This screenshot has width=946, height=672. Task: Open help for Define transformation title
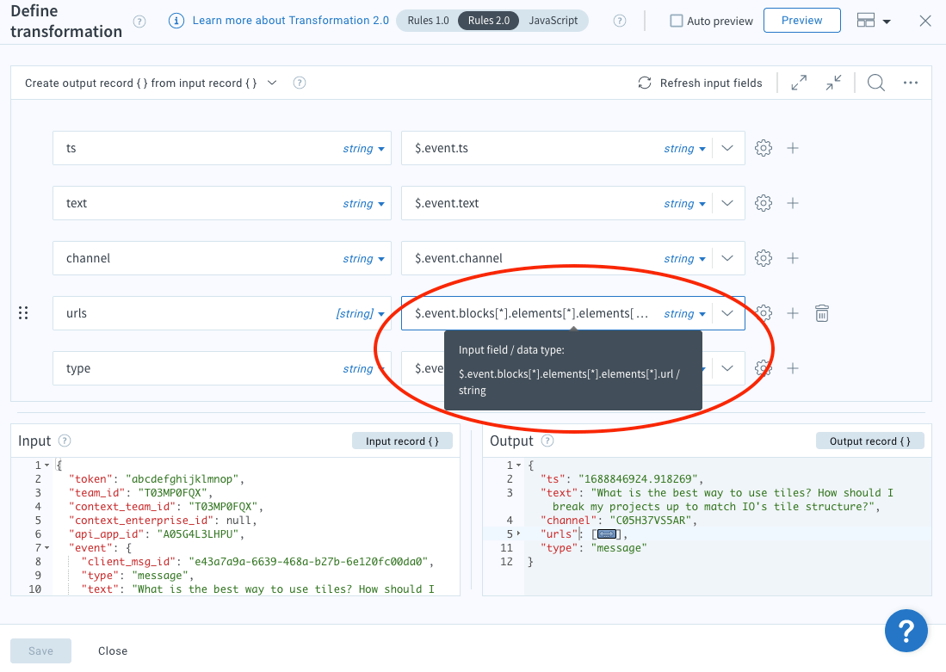[x=139, y=22]
